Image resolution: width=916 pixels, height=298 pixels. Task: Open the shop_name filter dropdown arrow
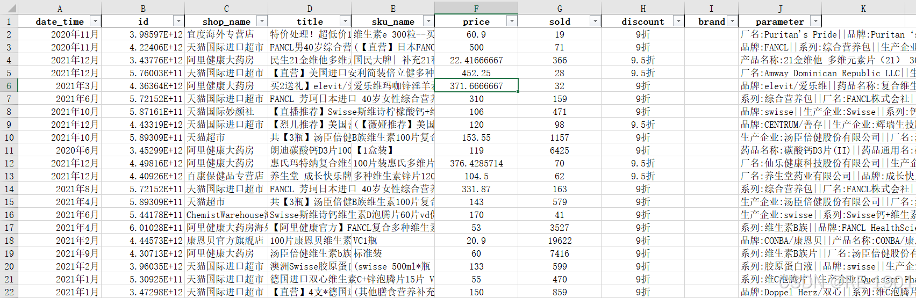[262, 21]
